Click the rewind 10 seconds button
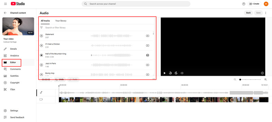The height and width of the screenshot is (122, 272). point(170,73)
